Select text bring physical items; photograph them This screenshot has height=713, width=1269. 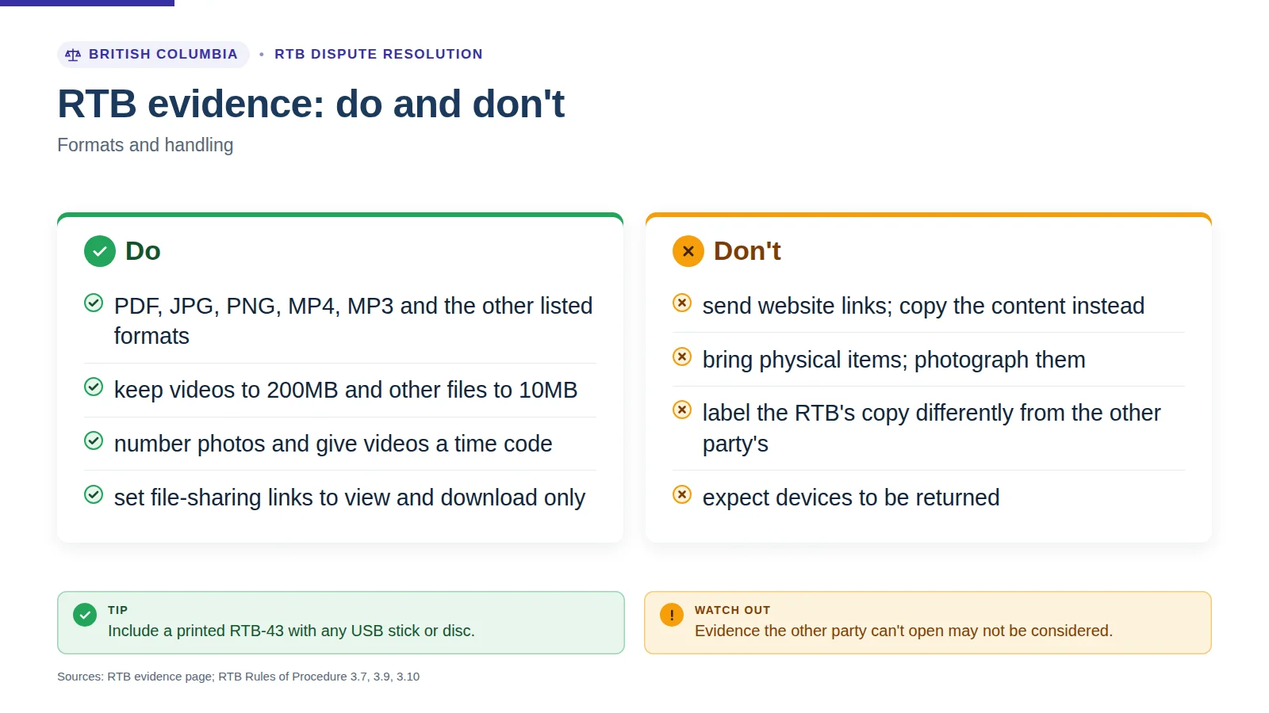tap(894, 360)
